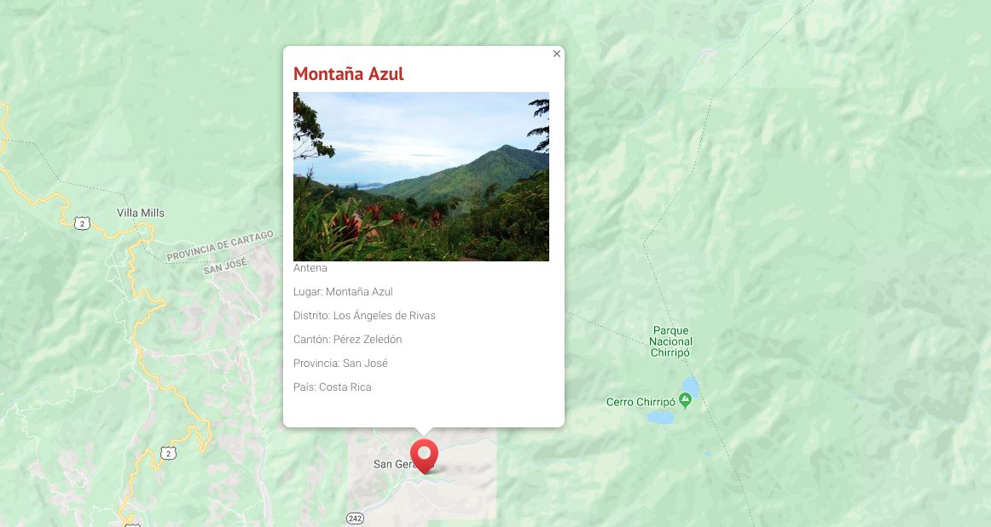Click the Provincia: San José line in popup
Image resolution: width=991 pixels, height=527 pixels.
pos(340,364)
